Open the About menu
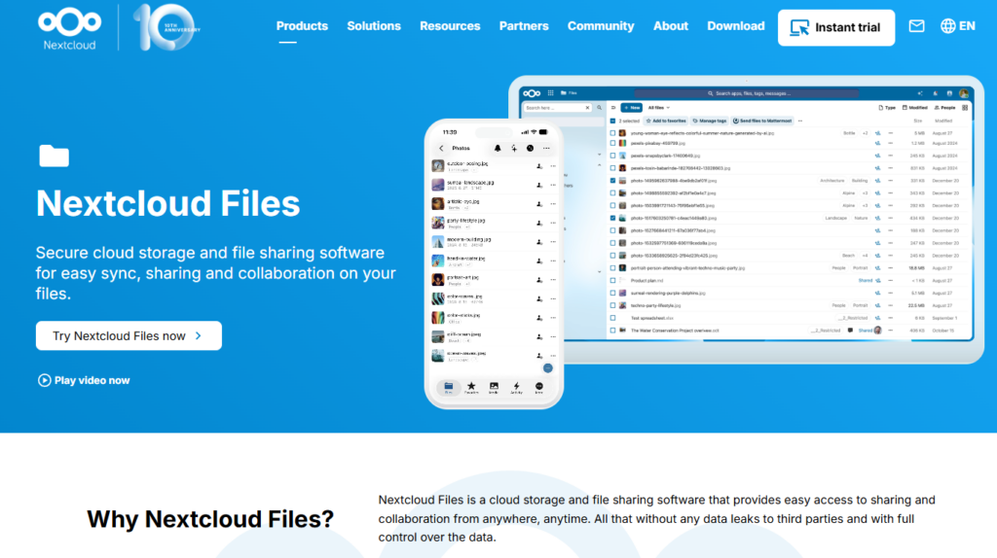Viewport: 997px width, 558px height. click(x=671, y=26)
